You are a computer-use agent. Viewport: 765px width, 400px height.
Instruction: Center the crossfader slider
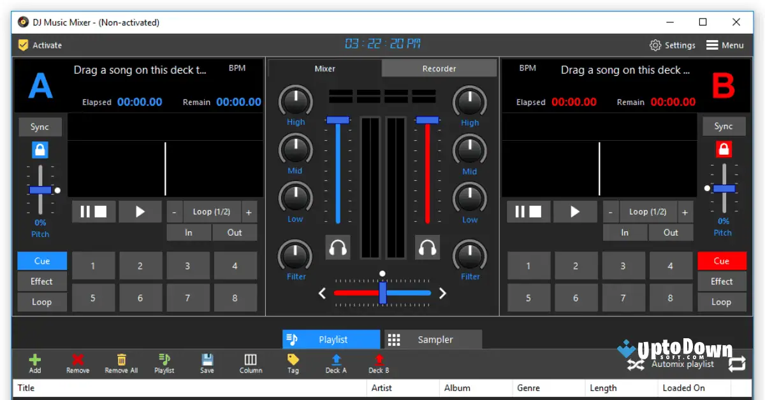tap(382, 293)
